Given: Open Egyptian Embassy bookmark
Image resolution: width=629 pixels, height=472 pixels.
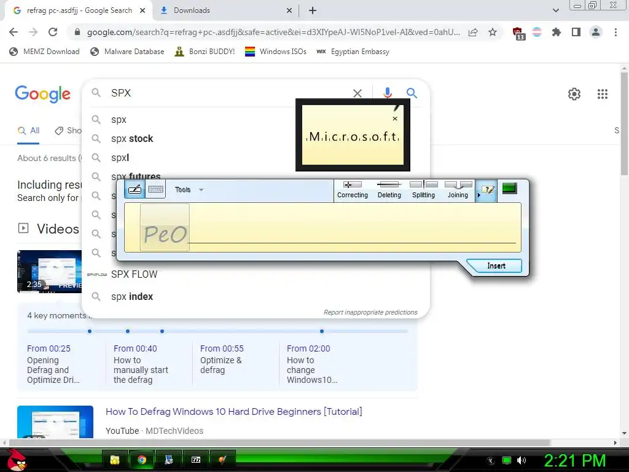Looking at the screenshot, I should tap(353, 52).
